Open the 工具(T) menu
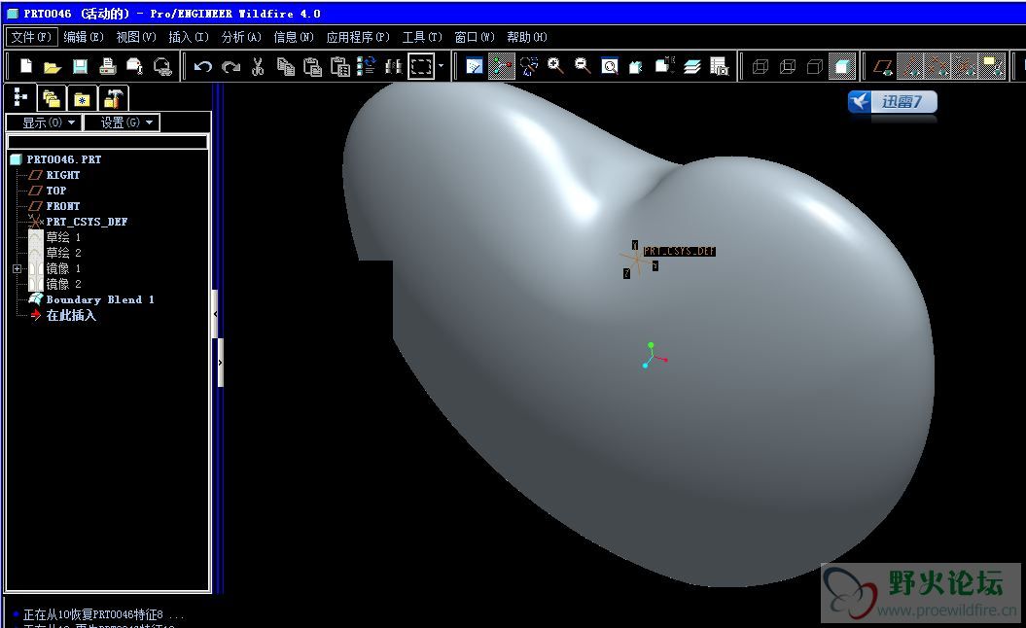The width and height of the screenshot is (1026, 628). pyautogui.click(x=422, y=37)
